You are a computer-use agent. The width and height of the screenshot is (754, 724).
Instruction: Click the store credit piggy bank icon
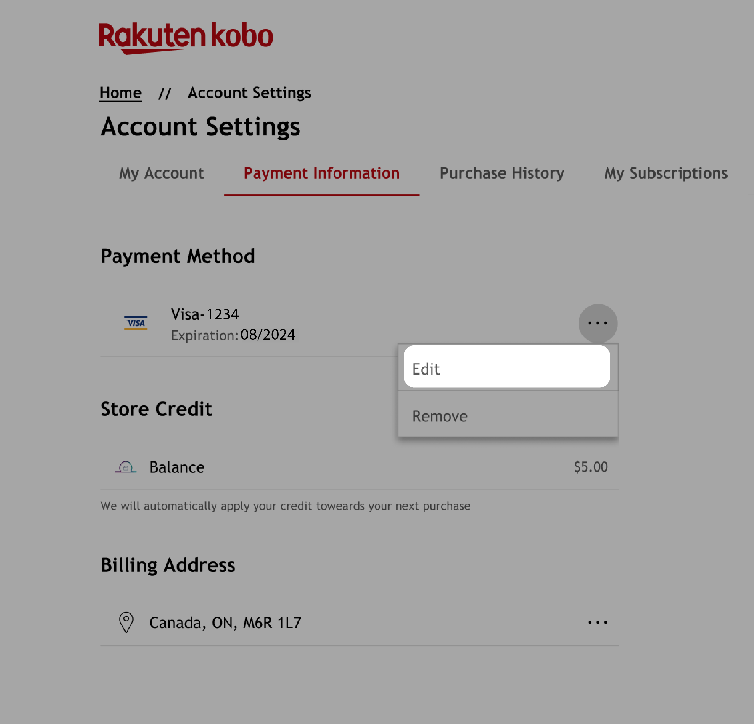point(125,466)
